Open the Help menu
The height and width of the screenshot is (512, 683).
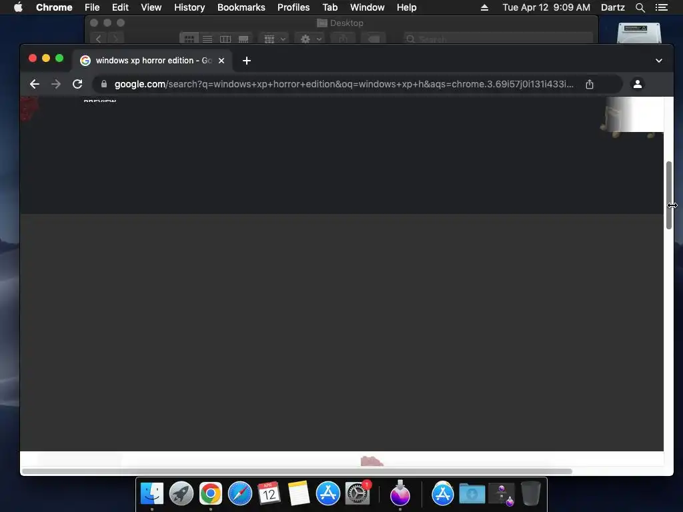[406, 7]
